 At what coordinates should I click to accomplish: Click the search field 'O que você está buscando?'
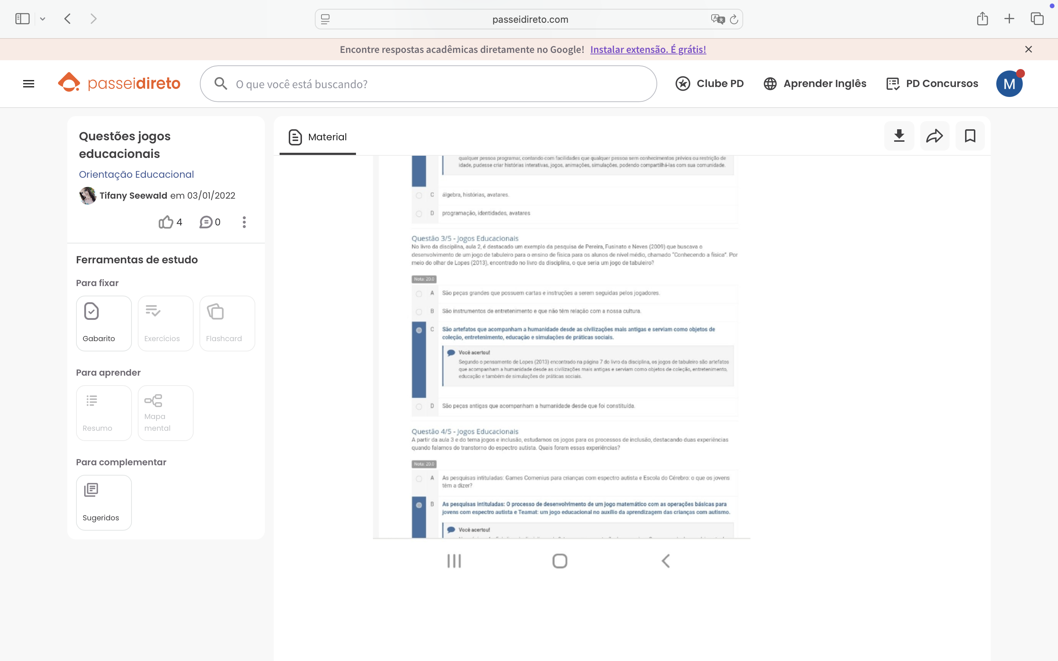428,84
